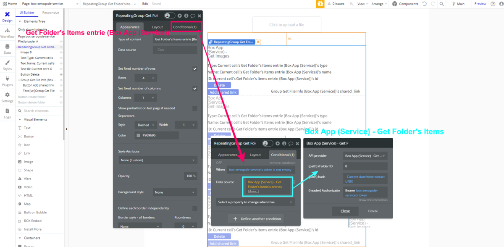Click the remove condition link

tap(282, 163)
